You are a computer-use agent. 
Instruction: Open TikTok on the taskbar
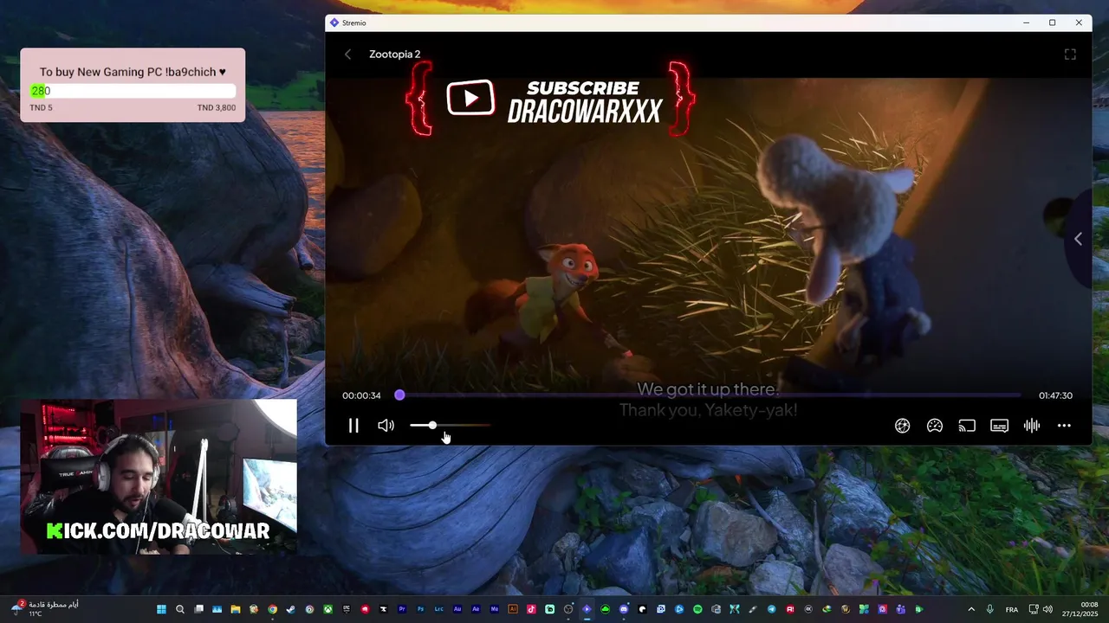coord(531,609)
